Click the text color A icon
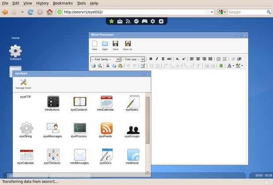 (x=229, y=66)
